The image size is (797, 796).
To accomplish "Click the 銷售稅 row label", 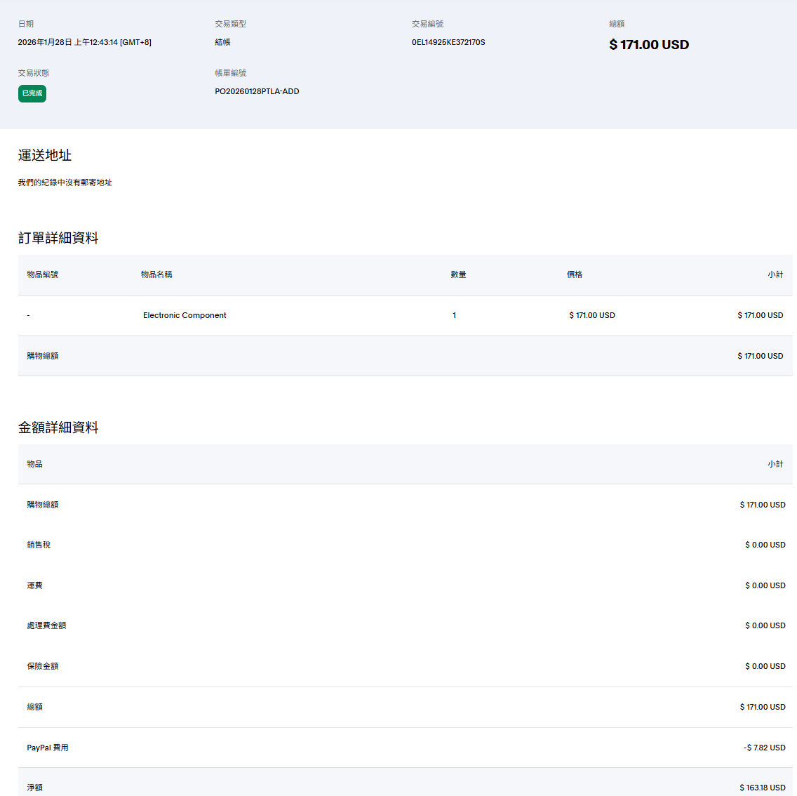I will pos(39,545).
